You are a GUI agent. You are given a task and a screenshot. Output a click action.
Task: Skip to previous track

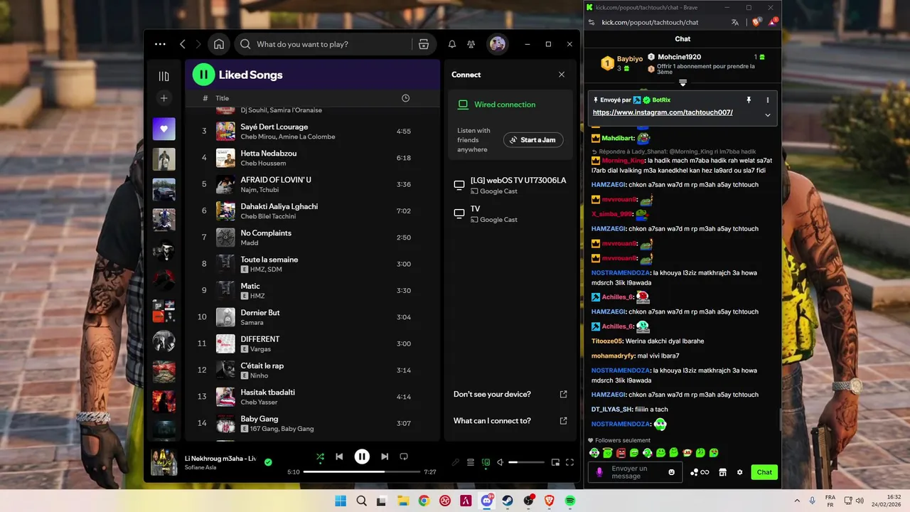click(339, 457)
